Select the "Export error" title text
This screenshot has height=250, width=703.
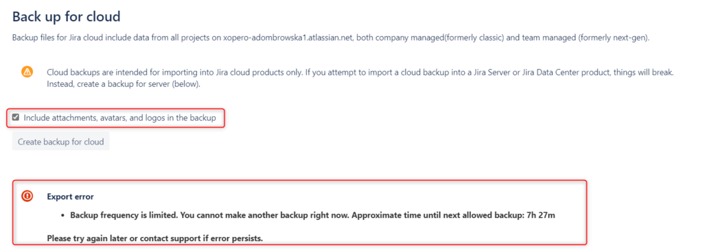(71, 197)
